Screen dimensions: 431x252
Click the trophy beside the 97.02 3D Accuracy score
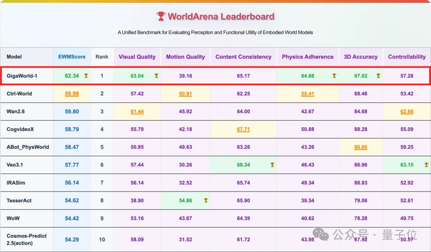[x=378, y=76]
